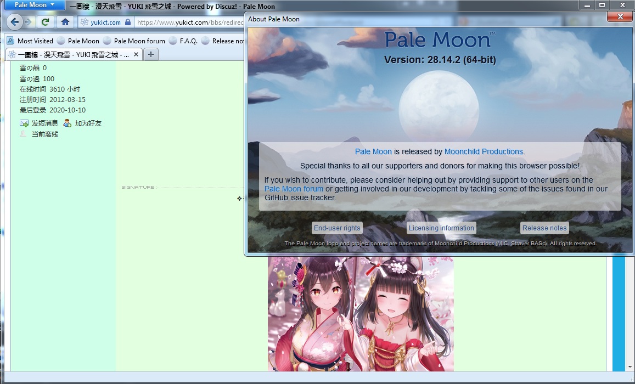Viewport: 635px width, 384px height.
Task: Click the yukict.com site favicon
Action: [x=84, y=22]
